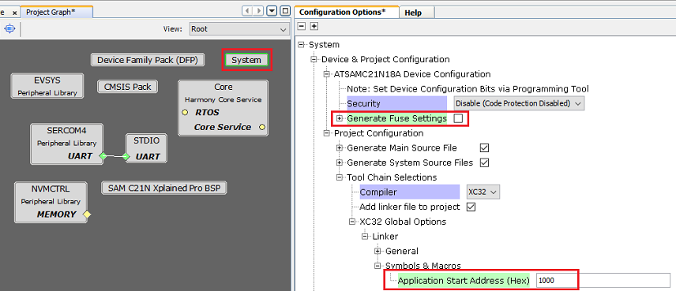Collapse the Linker tree node
The image size is (676, 291).
click(x=365, y=237)
